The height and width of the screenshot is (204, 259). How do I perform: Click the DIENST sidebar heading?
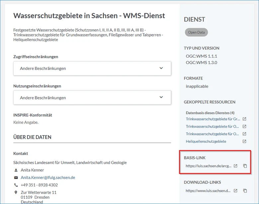pyautogui.click(x=194, y=20)
